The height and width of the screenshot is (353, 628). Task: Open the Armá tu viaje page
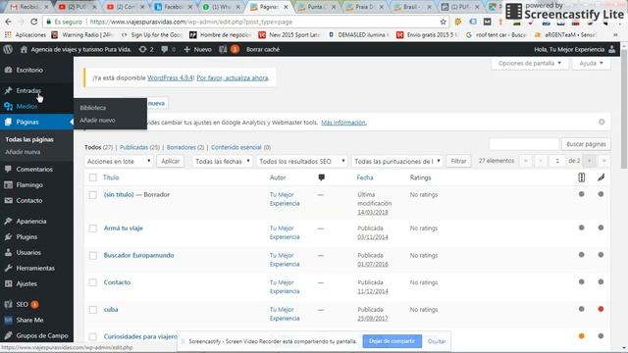(x=124, y=228)
